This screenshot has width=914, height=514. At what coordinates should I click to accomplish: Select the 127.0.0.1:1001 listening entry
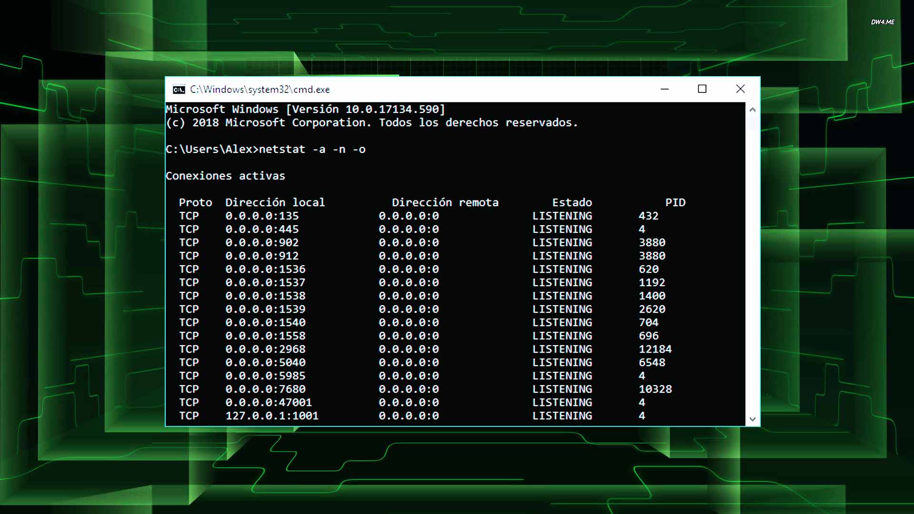tap(272, 415)
